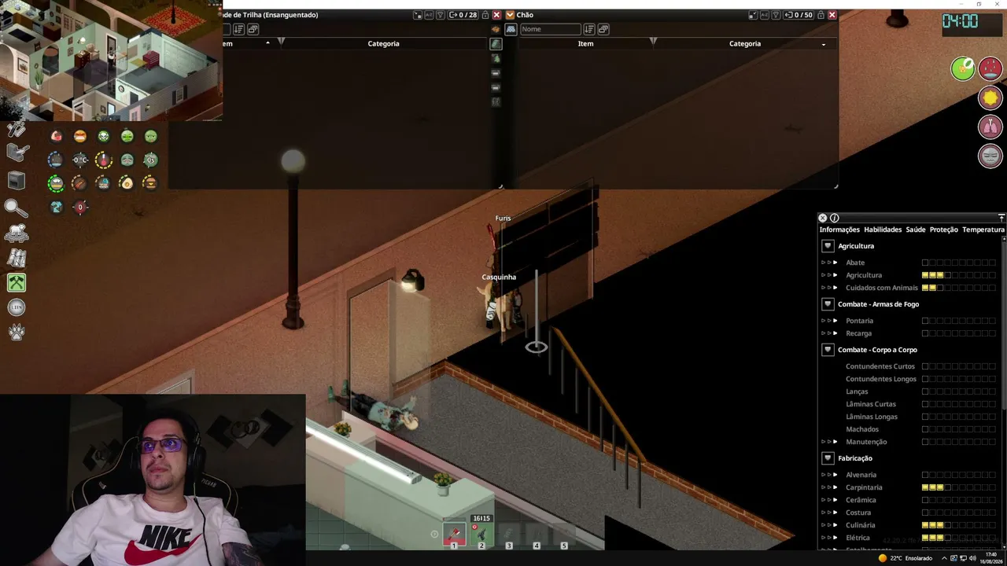Click the 0°C temperature status icon

click(79, 160)
